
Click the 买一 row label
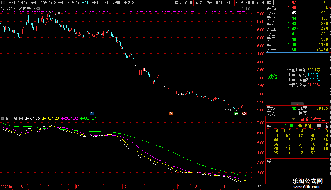pyautogui.click(x=271, y=161)
